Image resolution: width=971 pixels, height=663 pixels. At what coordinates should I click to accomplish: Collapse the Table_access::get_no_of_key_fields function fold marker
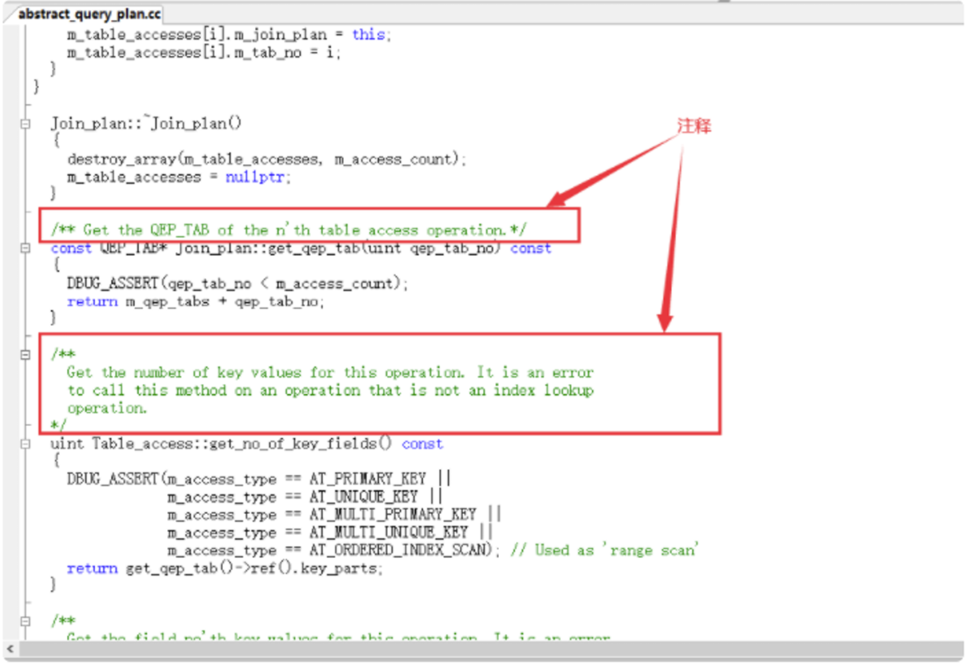[25, 443]
